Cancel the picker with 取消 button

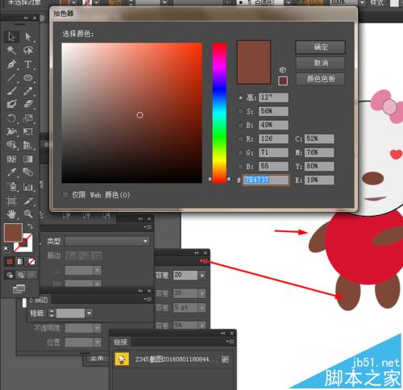pyautogui.click(x=321, y=63)
